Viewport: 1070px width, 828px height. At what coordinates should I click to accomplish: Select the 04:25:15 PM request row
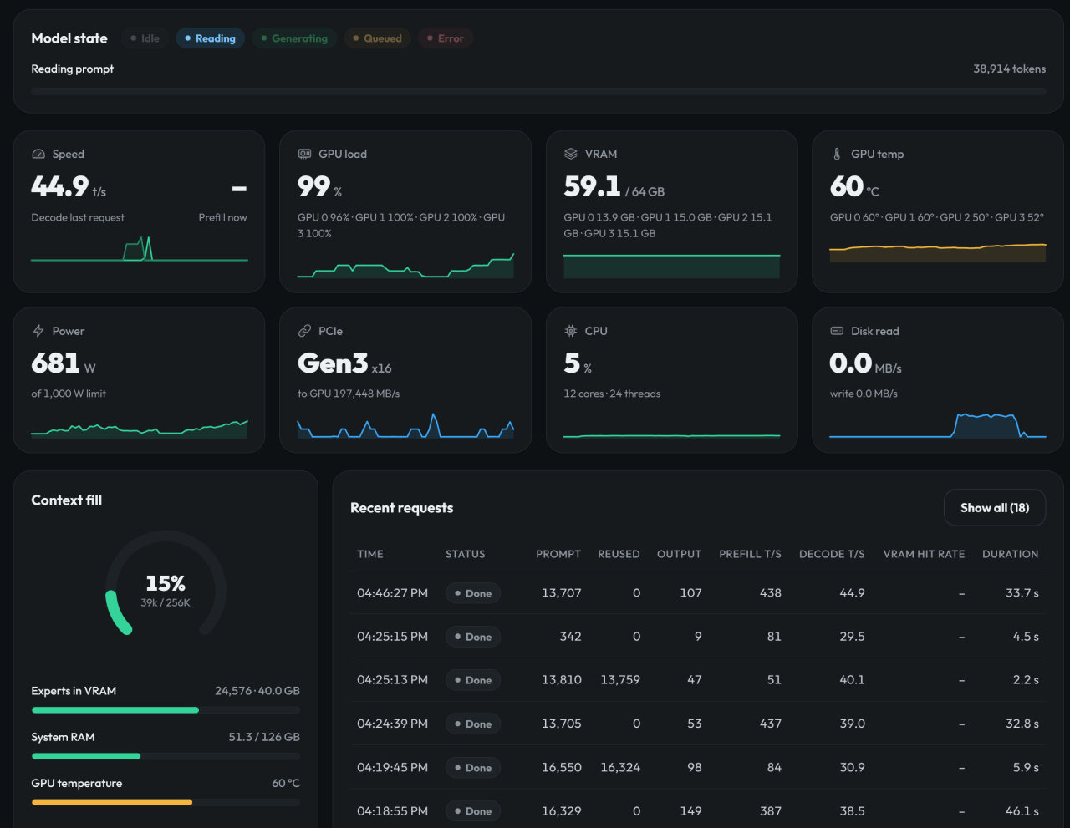(698, 637)
